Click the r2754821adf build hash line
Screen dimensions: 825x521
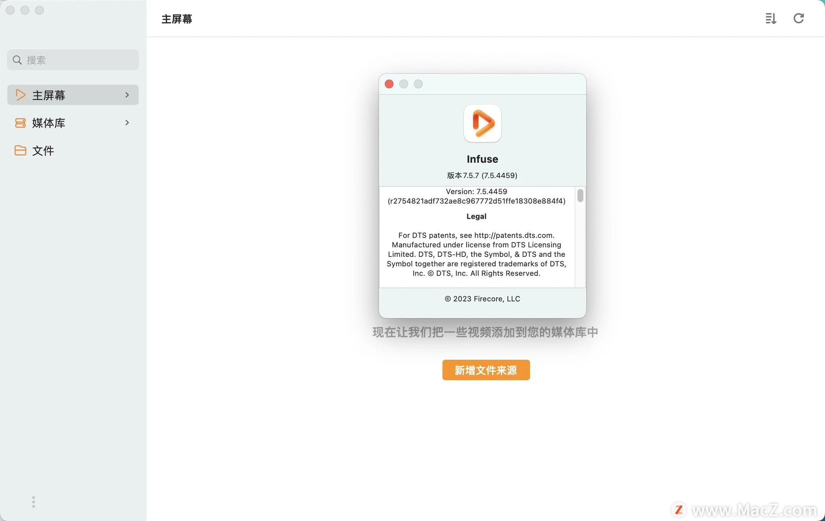coord(477,201)
